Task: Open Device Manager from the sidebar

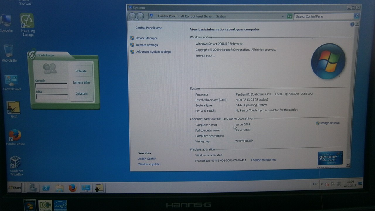Action: pos(146,38)
